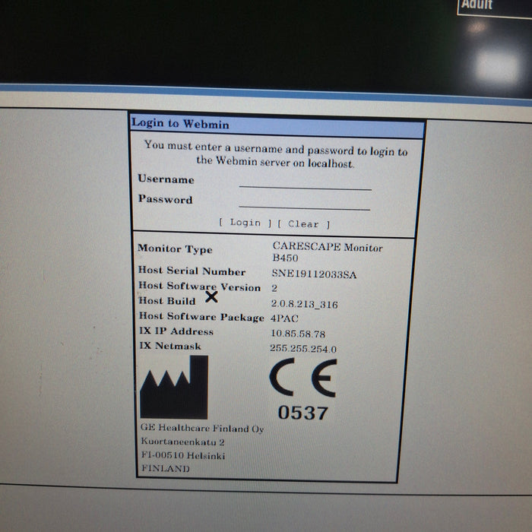Select the Adult label at top right
532x532 pixels.
click(477, 5)
